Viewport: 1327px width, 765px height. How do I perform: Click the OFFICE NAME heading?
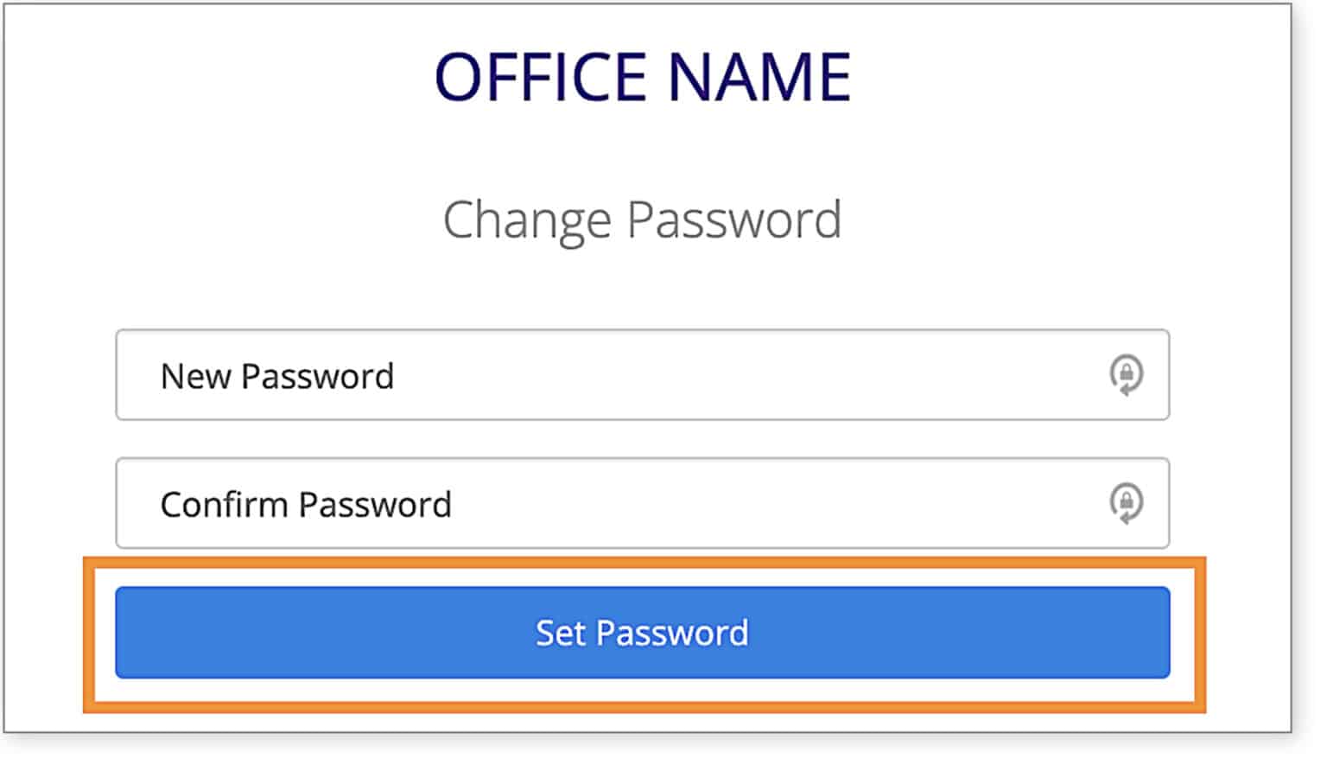643,78
